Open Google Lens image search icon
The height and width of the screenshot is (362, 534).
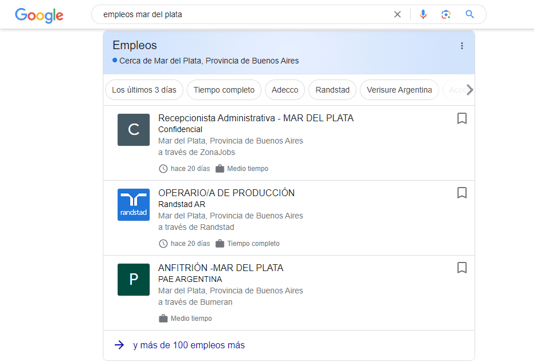pyautogui.click(x=446, y=14)
